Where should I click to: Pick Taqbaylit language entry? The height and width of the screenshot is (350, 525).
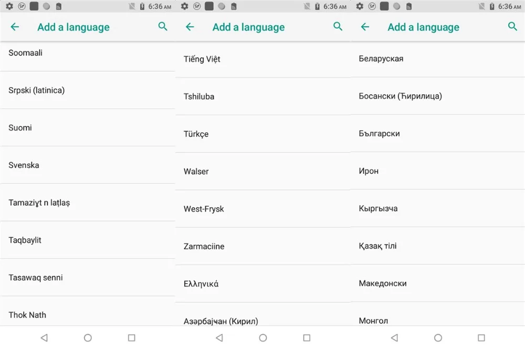[88, 240]
